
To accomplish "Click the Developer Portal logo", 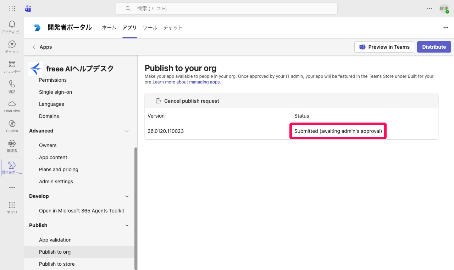I will tap(37, 28).
